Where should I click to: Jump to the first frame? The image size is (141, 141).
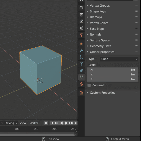click(x=52, y=123)
